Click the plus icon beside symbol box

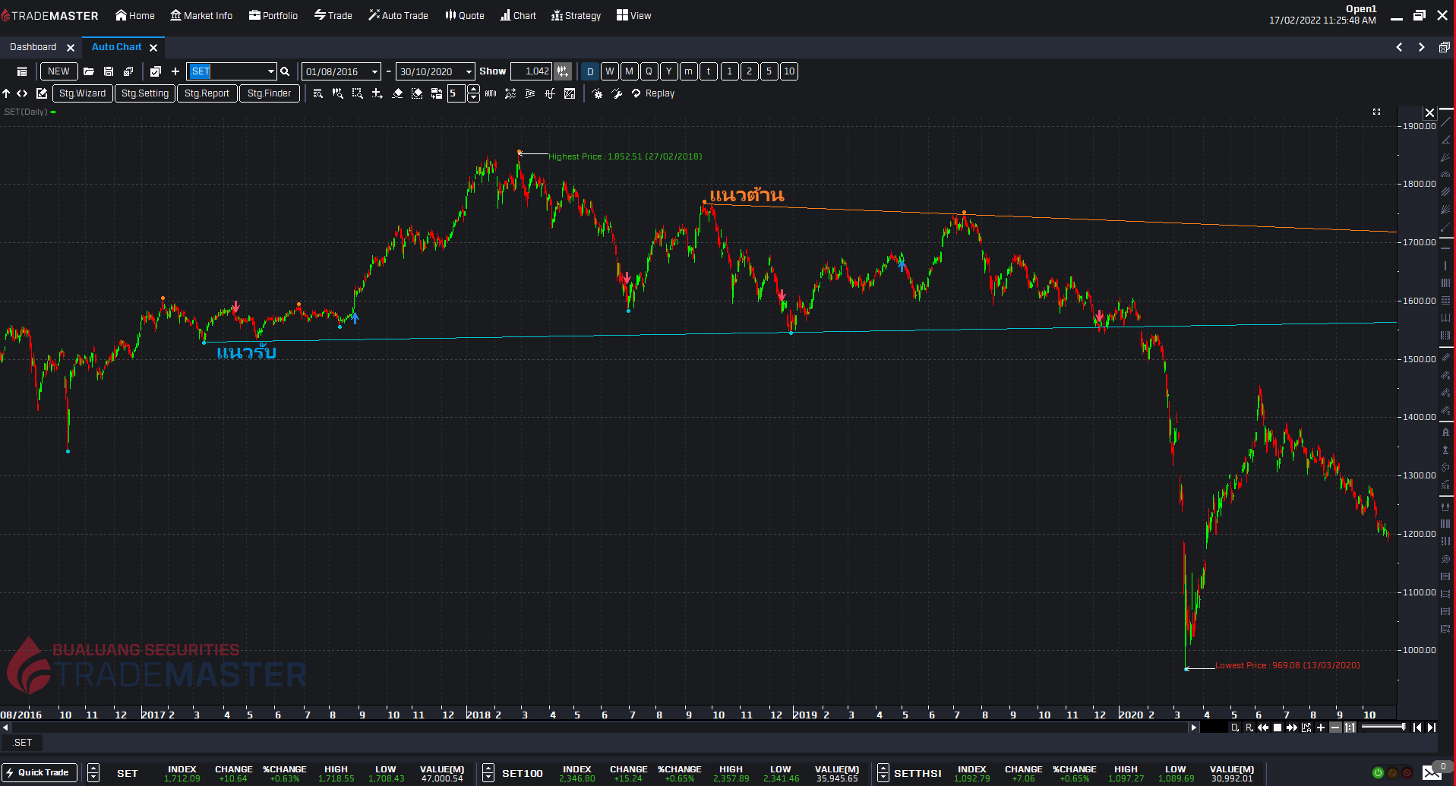pos(175,71)
